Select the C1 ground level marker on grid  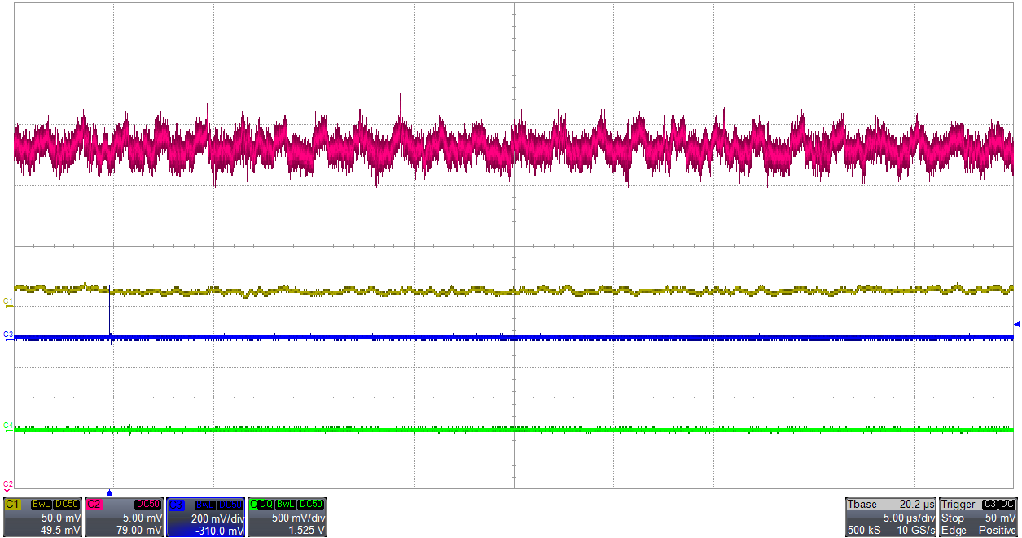pyautogui.click(x=8, y=302)
